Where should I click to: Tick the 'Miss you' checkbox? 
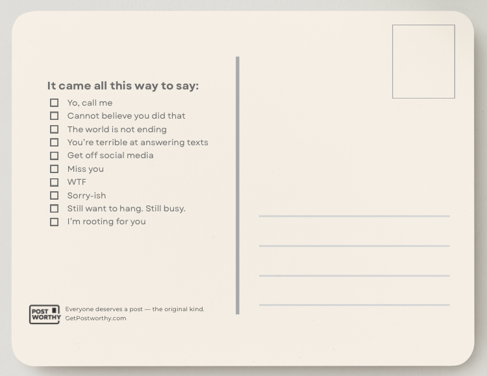point(55,169)
